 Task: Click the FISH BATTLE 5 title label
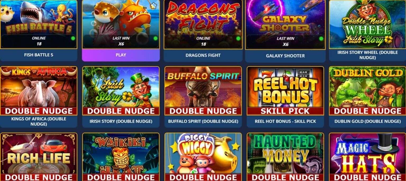click(x=39, y=55)
